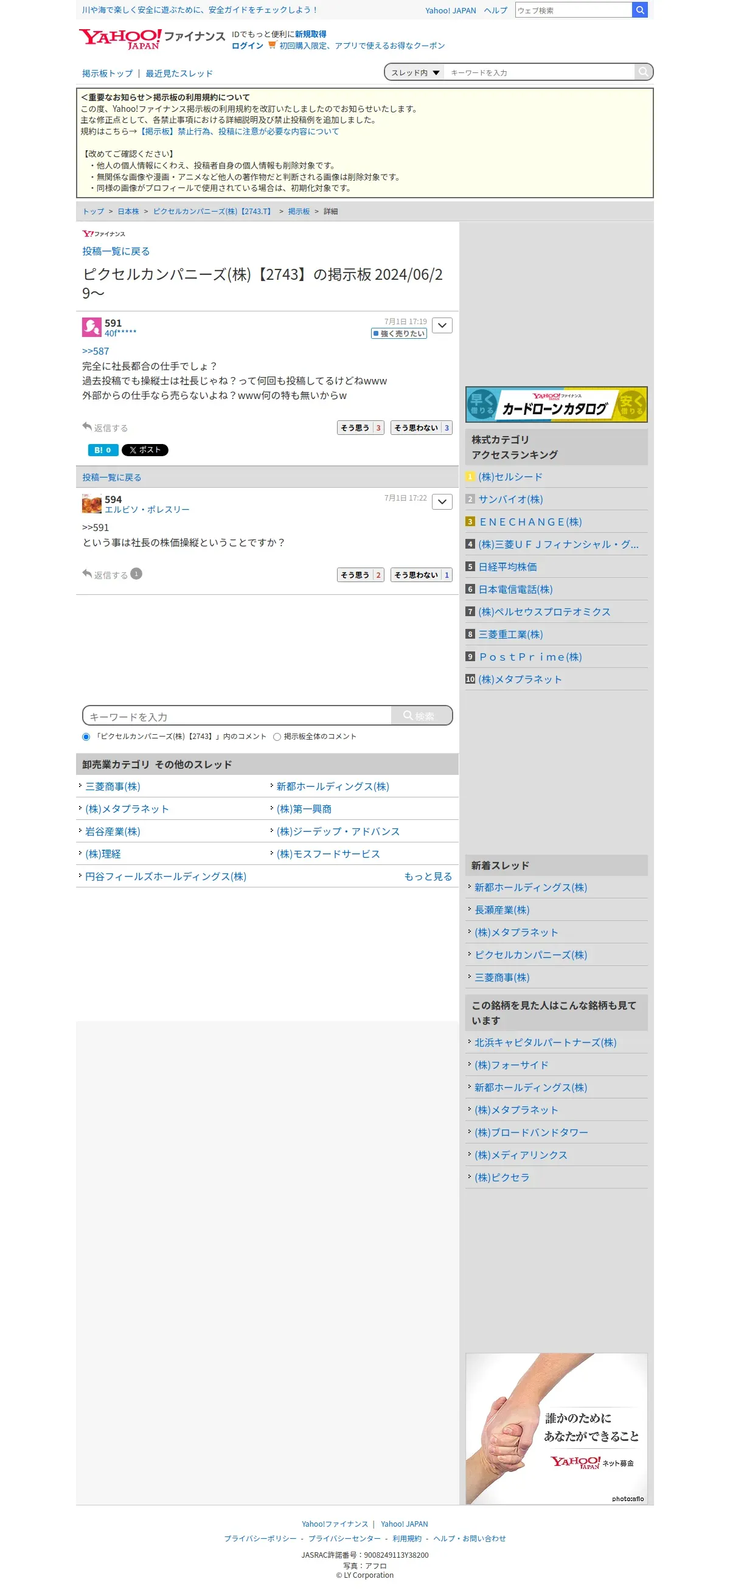The height and width of the screenshot is (1593, 730).
Task: Click username 40f***** on post 591
Action: pos(120,333)
